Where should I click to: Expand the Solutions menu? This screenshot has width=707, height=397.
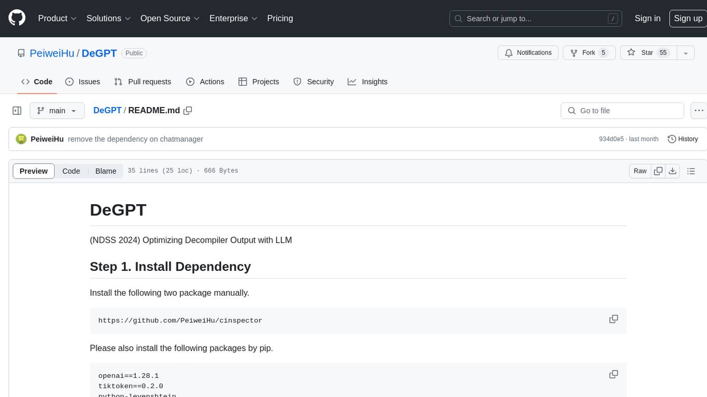pyautogui.click(x=109, y=18)
